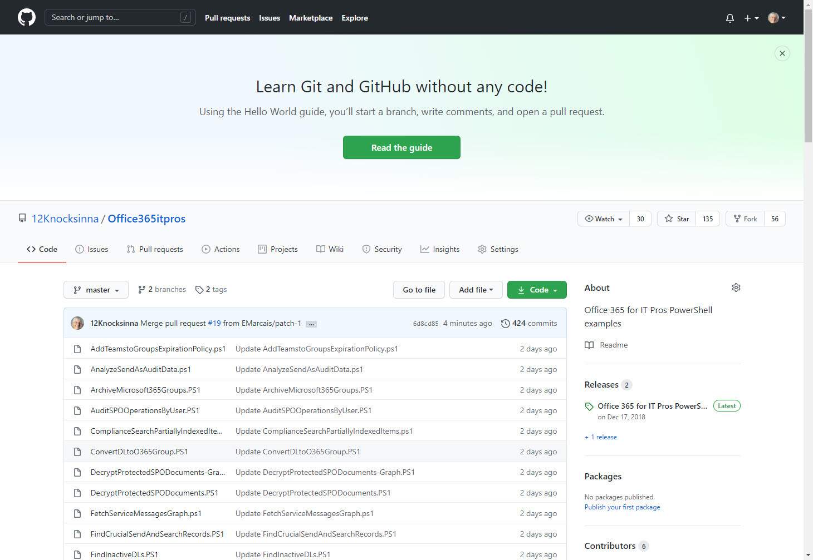Switch to the Insights tab
This screenshot has width=813, height=560.
pyautogui.click(x=440, y=249)
